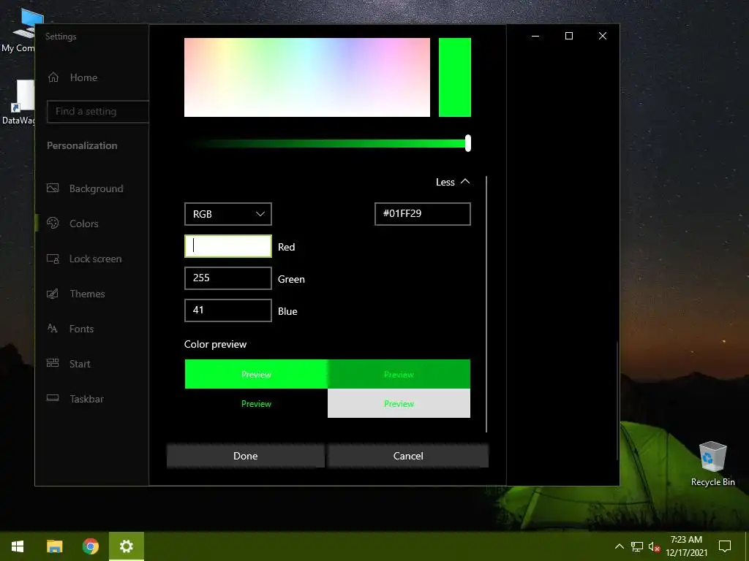
Task: Confirm the color with Done
Action: click(x=246, y=456)
